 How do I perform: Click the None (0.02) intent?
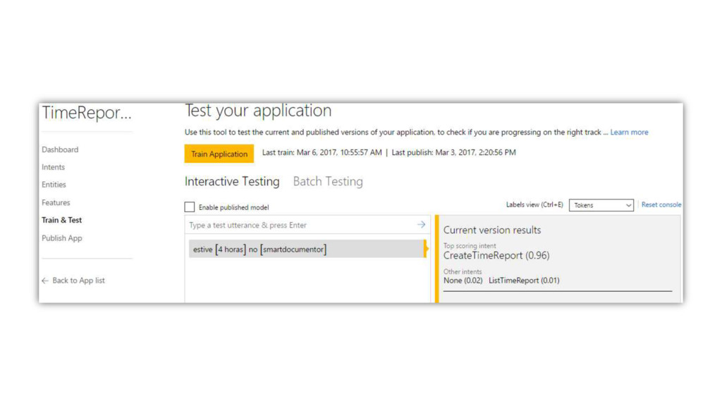pyautogui.click(x=463, y=281)
